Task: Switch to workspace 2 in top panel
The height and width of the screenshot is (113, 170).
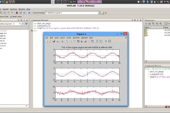Action: point(56,2)
